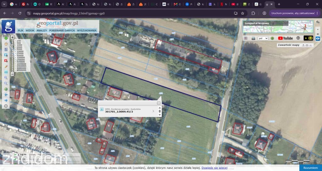
Task: Maximize the Zawartość mapy panel
Action: click(x=307, y=45)
